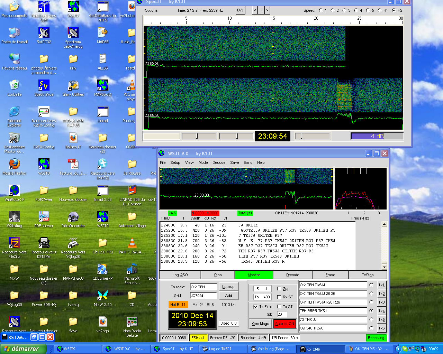Open the WinRotorXP desktop icon

pos(14,193)
